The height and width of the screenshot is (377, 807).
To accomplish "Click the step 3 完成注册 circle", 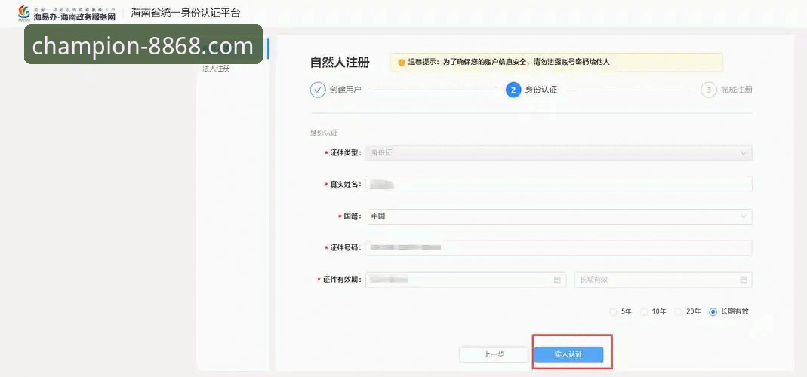I will point(709,90).
